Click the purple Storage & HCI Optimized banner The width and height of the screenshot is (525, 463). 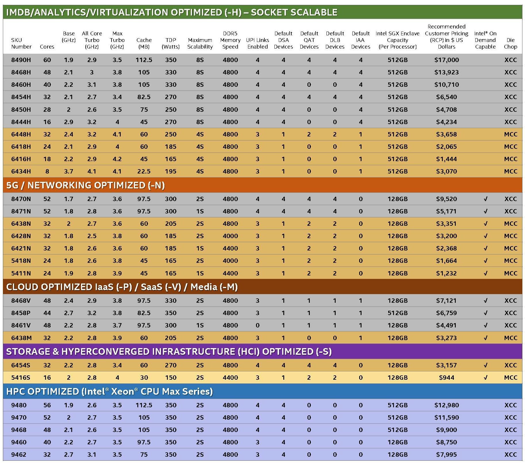tap(169, 352)
